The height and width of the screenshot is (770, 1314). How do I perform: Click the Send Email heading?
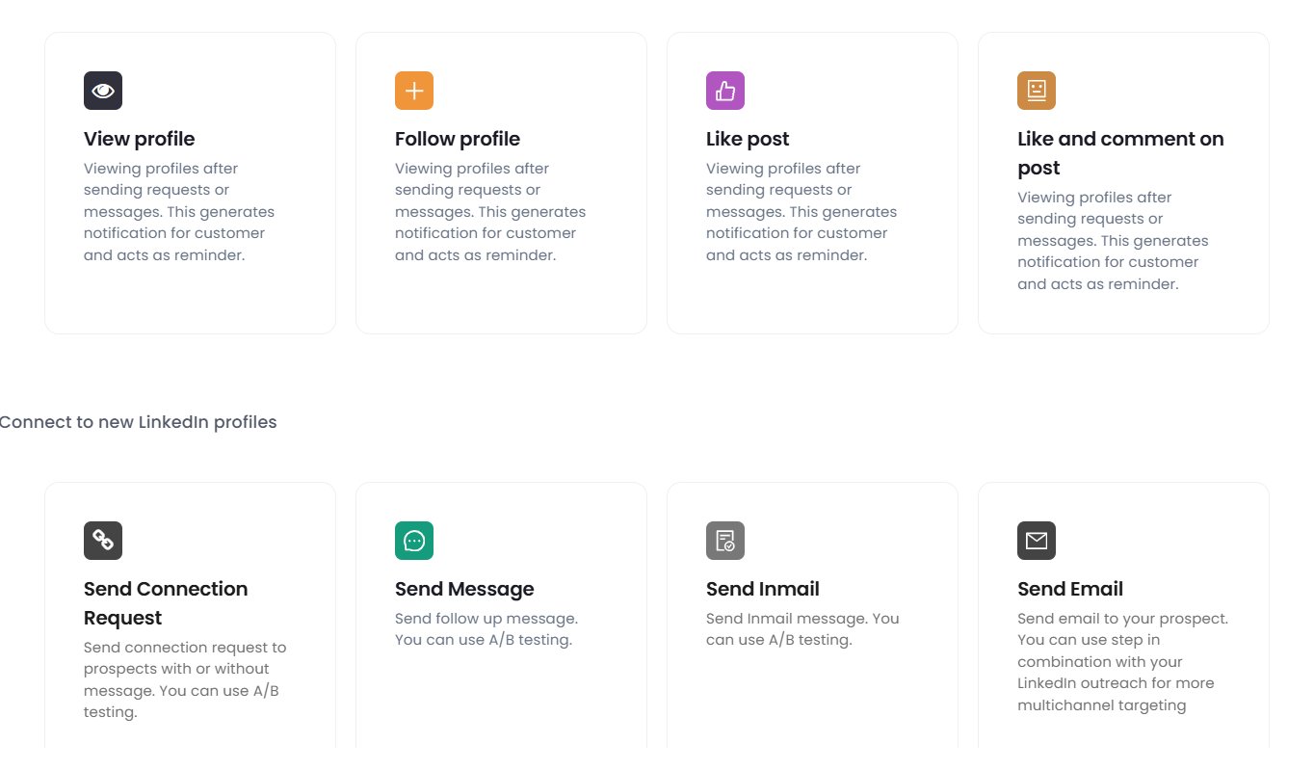tap(1070, 588)
